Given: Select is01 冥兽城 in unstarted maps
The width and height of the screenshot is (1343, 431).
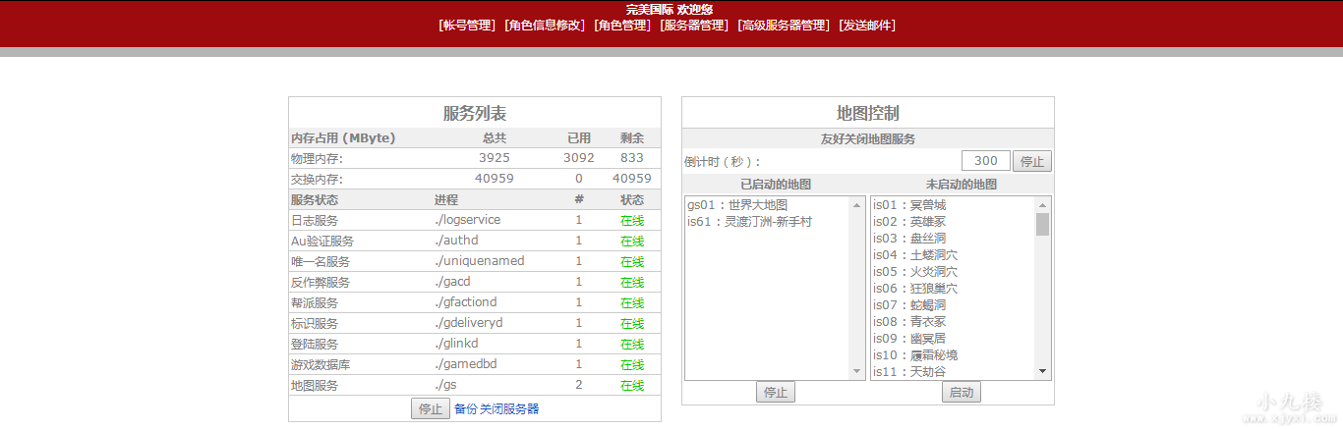Looking at the screenshot, I should point(909,205).
